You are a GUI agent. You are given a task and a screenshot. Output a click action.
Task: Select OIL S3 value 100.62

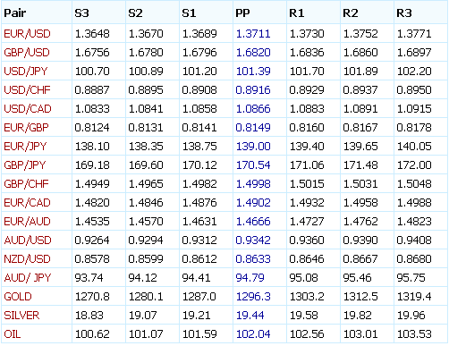[92, 334]
